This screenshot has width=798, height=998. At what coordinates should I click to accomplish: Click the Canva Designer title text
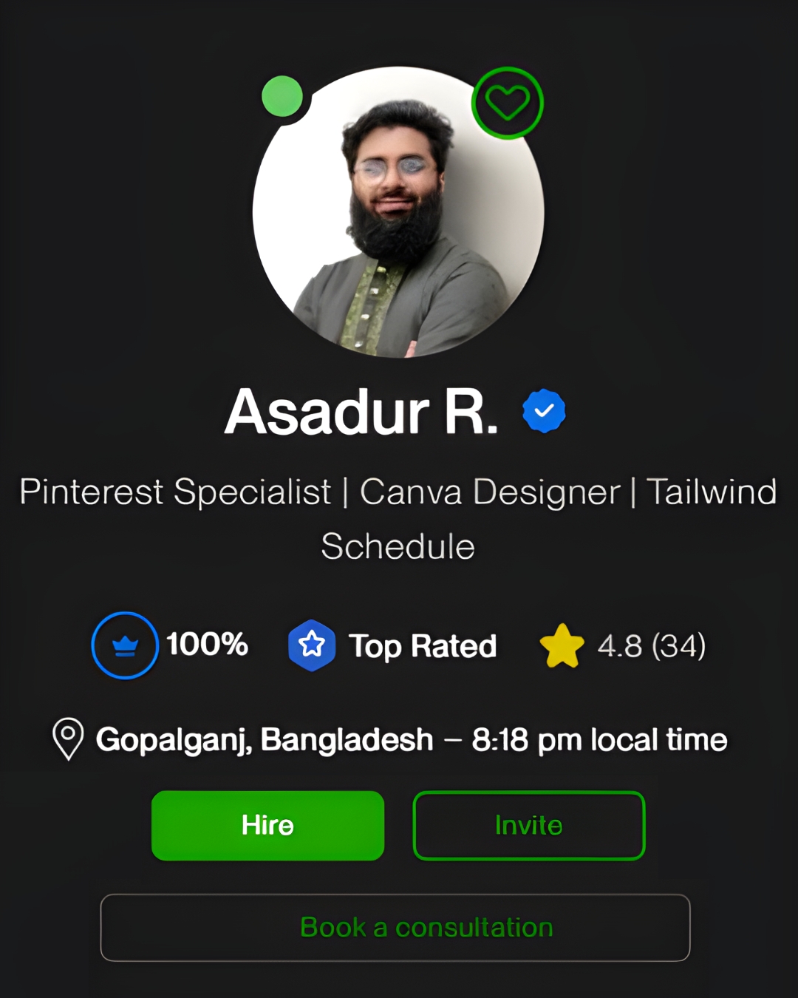pos(490,492)
